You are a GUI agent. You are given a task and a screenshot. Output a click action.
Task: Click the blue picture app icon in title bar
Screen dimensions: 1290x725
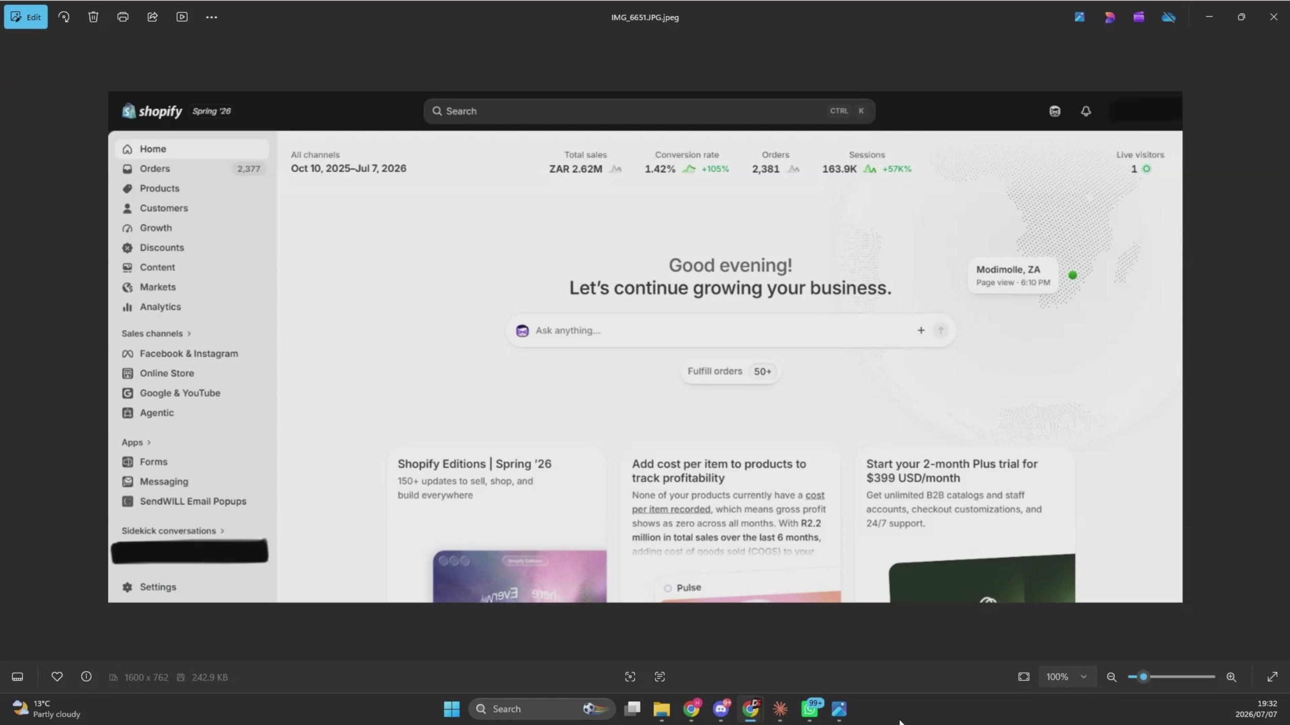pyautogui.click(x=1079, y=17)
